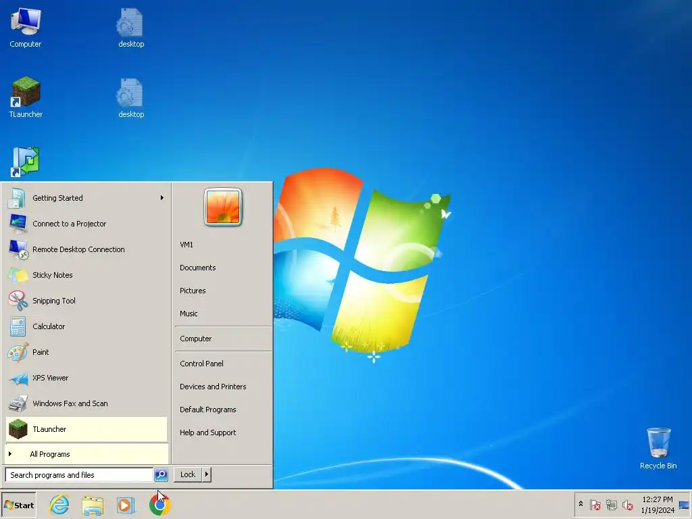Select the green arrows shortcut desktop icon
The image size is (692, 519).
pos(26,162)
